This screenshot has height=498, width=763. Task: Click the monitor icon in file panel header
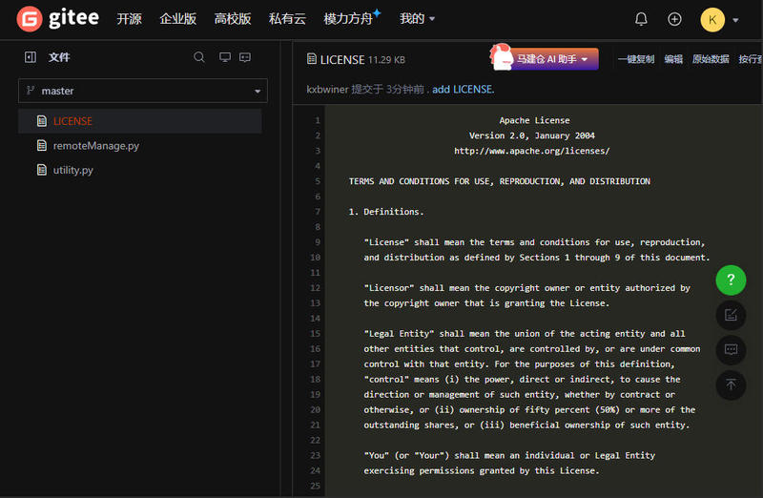coord(225,57)
